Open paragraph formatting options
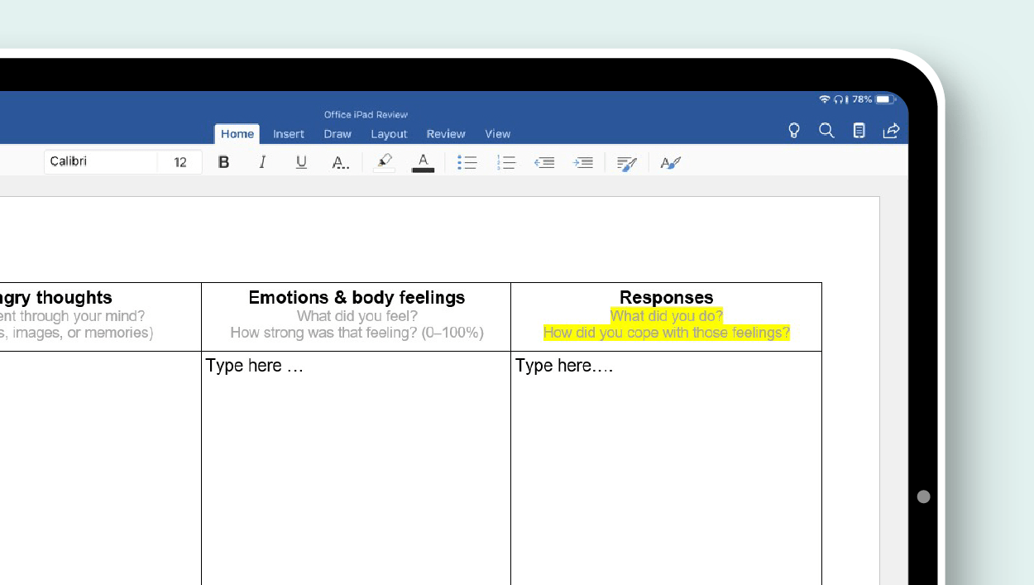The image size is (1034, 585). coord(627,163)
